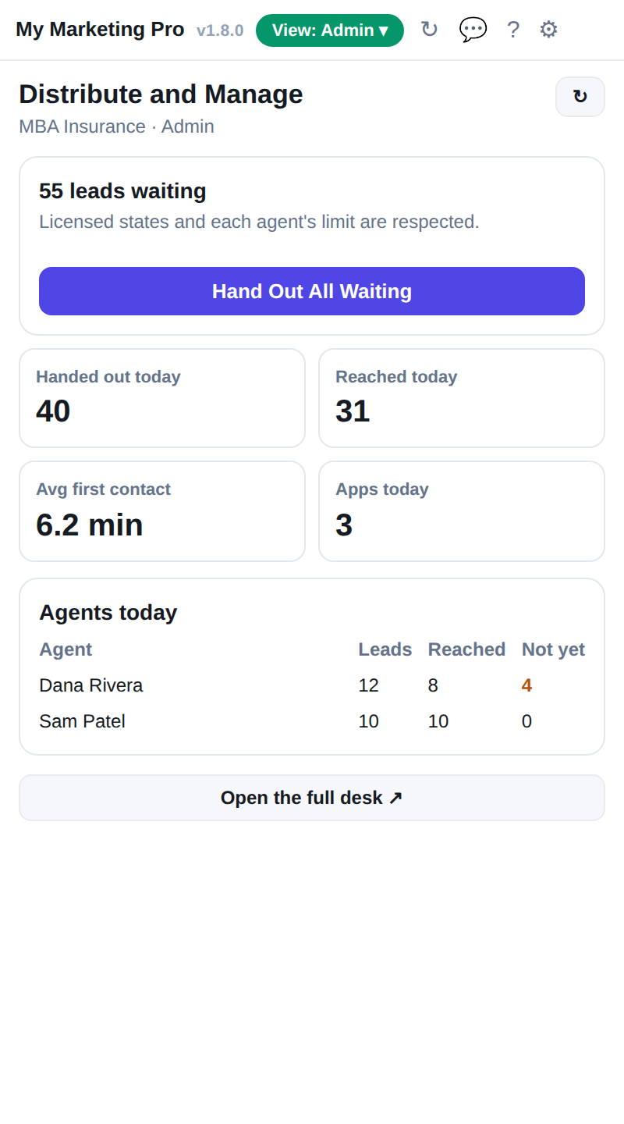
Task: Click the Reached column header
Action: click(466, 649)
